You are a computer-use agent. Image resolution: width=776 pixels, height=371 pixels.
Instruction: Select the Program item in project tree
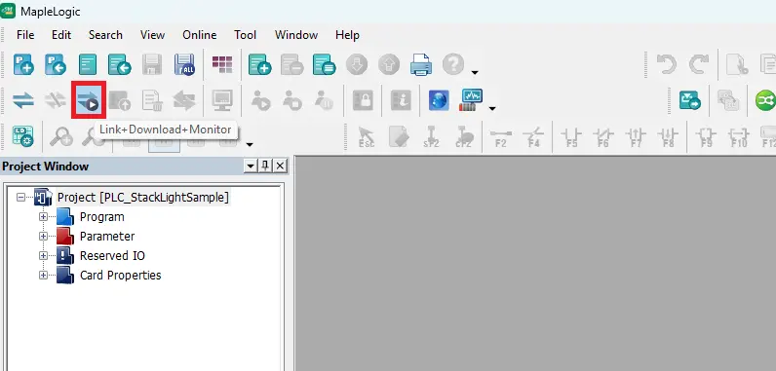(102, 217)
